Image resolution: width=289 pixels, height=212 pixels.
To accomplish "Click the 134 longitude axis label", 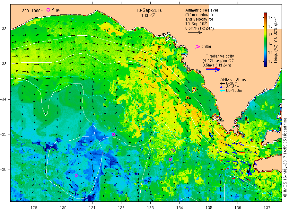I will click(x=180, y=208).
